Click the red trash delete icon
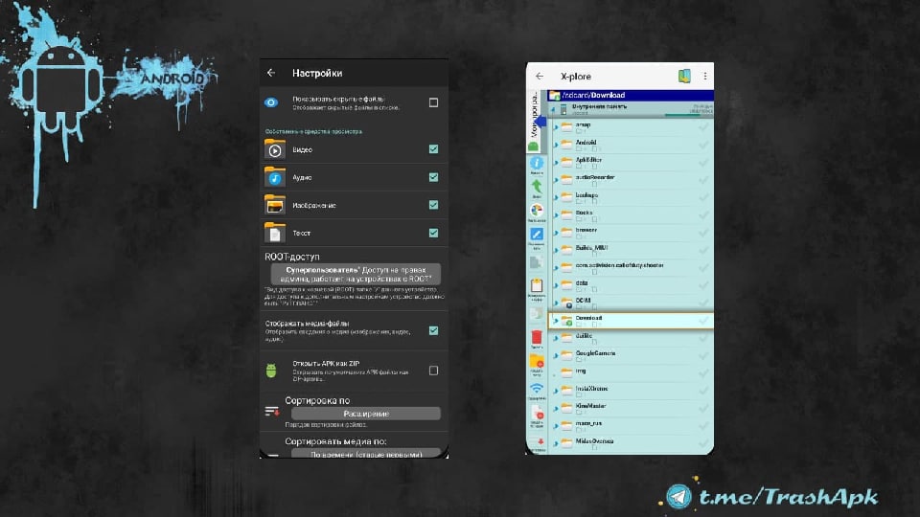920x517 pixels. [x=537, y=337]
